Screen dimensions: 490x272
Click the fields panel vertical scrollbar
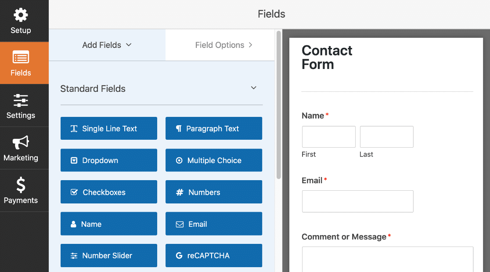click(x=279, y=105)
